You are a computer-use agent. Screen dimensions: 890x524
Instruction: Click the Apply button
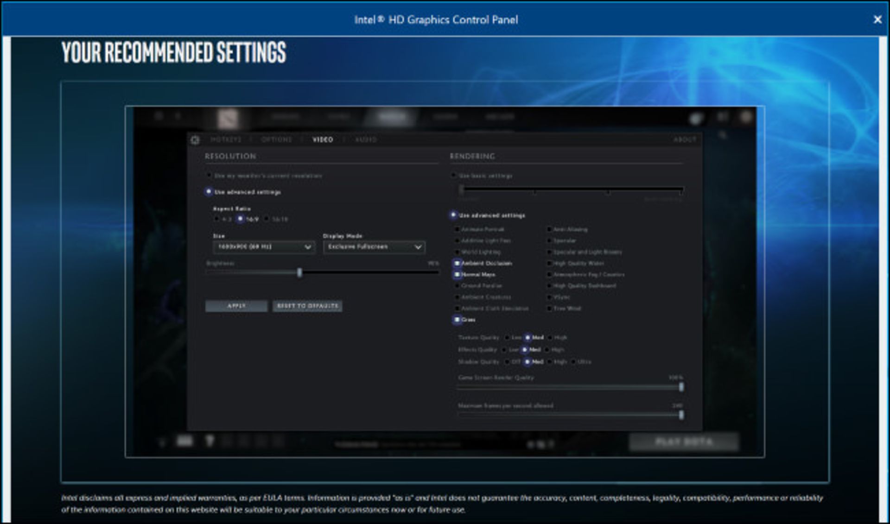[236, 306]
